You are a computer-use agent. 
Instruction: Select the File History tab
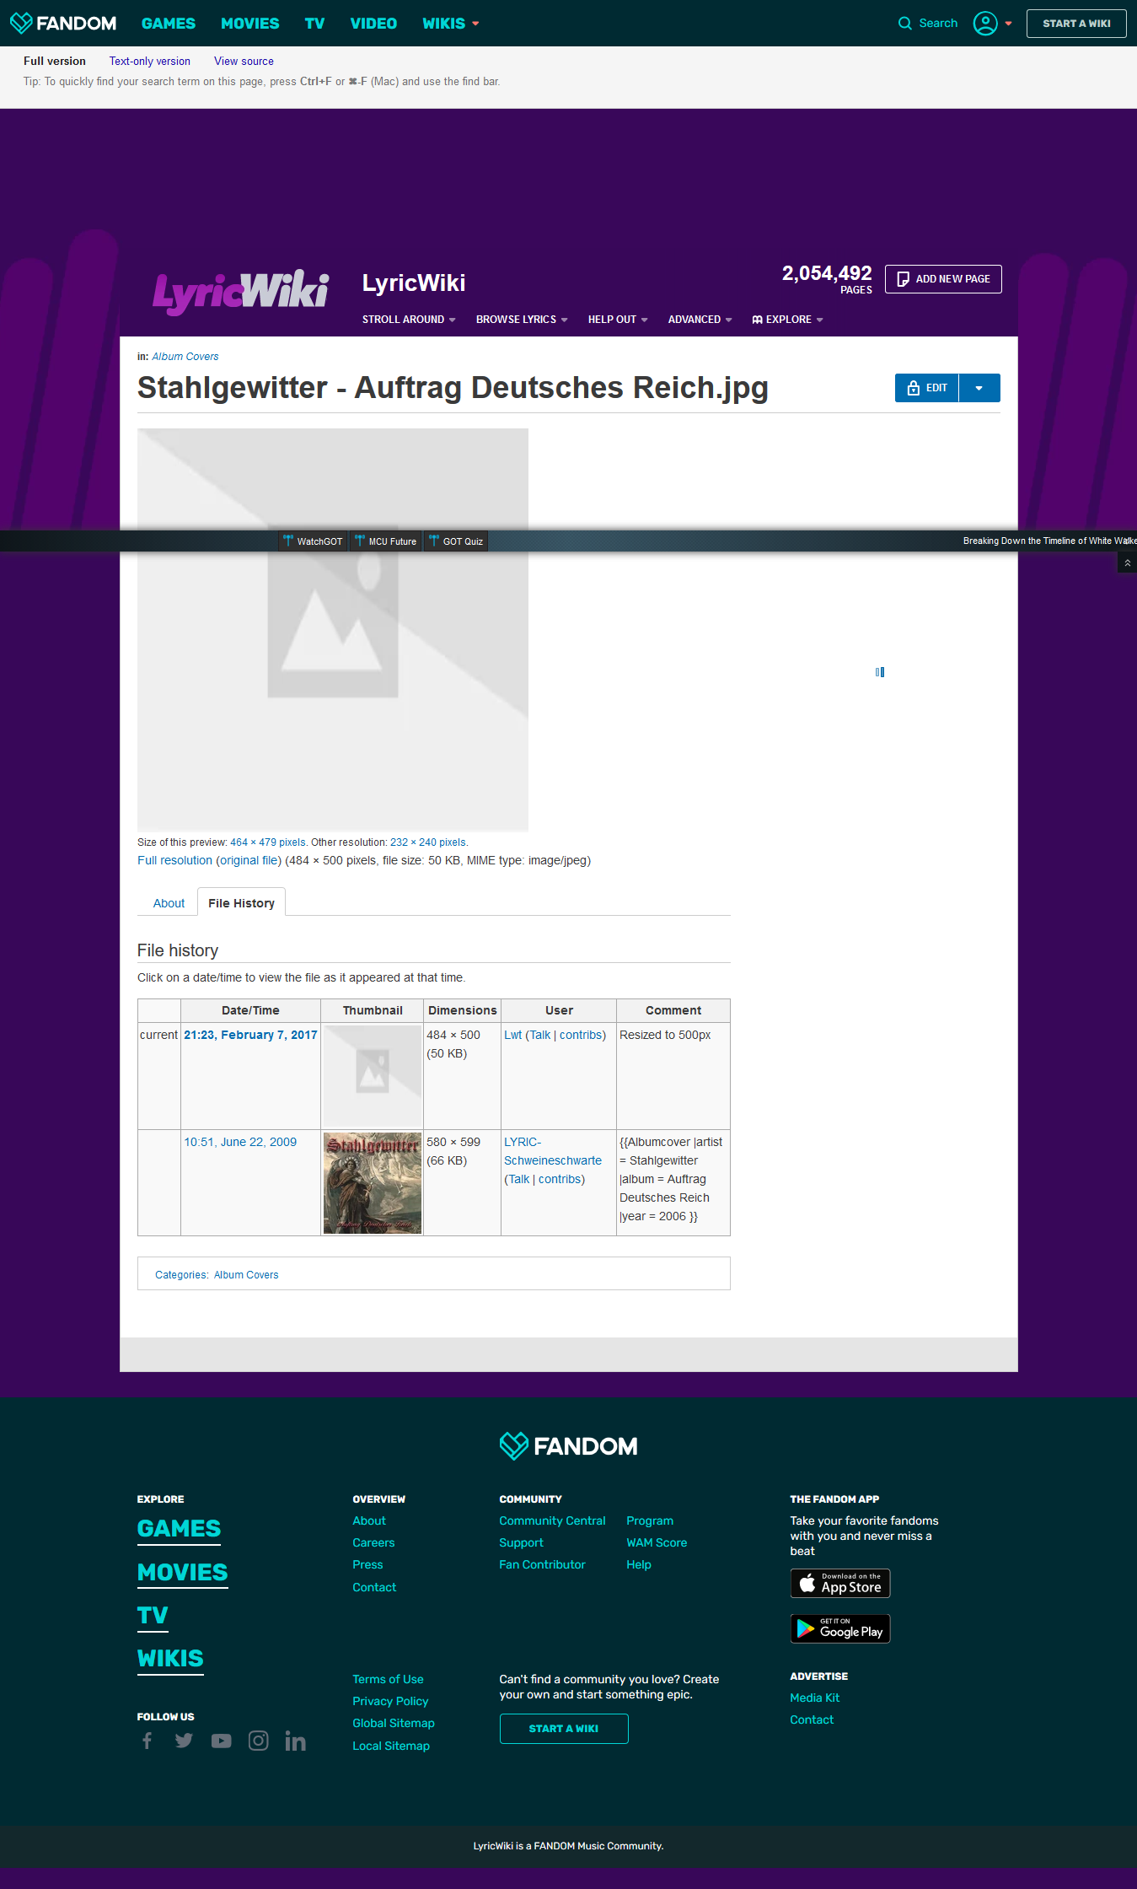[x=241, y=903]
